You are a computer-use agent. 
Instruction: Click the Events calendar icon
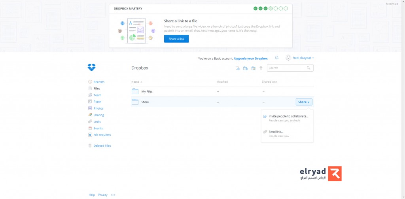[x=90, y=128]
